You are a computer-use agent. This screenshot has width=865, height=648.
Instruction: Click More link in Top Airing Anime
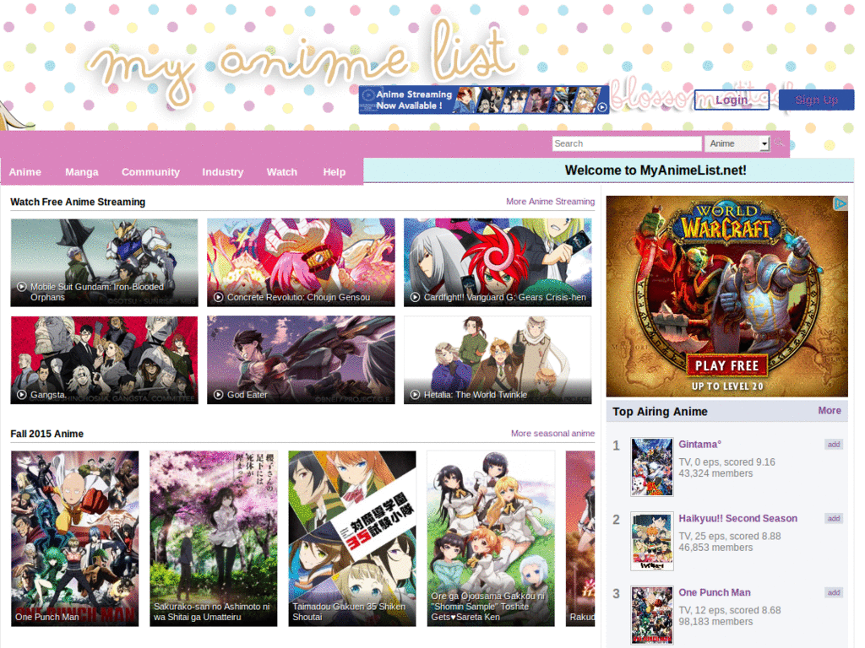[x=830, y=411]
